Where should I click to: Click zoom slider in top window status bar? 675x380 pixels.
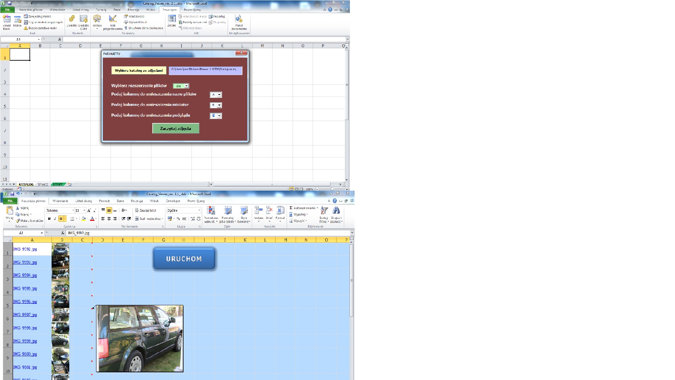(x=332, y=189)
